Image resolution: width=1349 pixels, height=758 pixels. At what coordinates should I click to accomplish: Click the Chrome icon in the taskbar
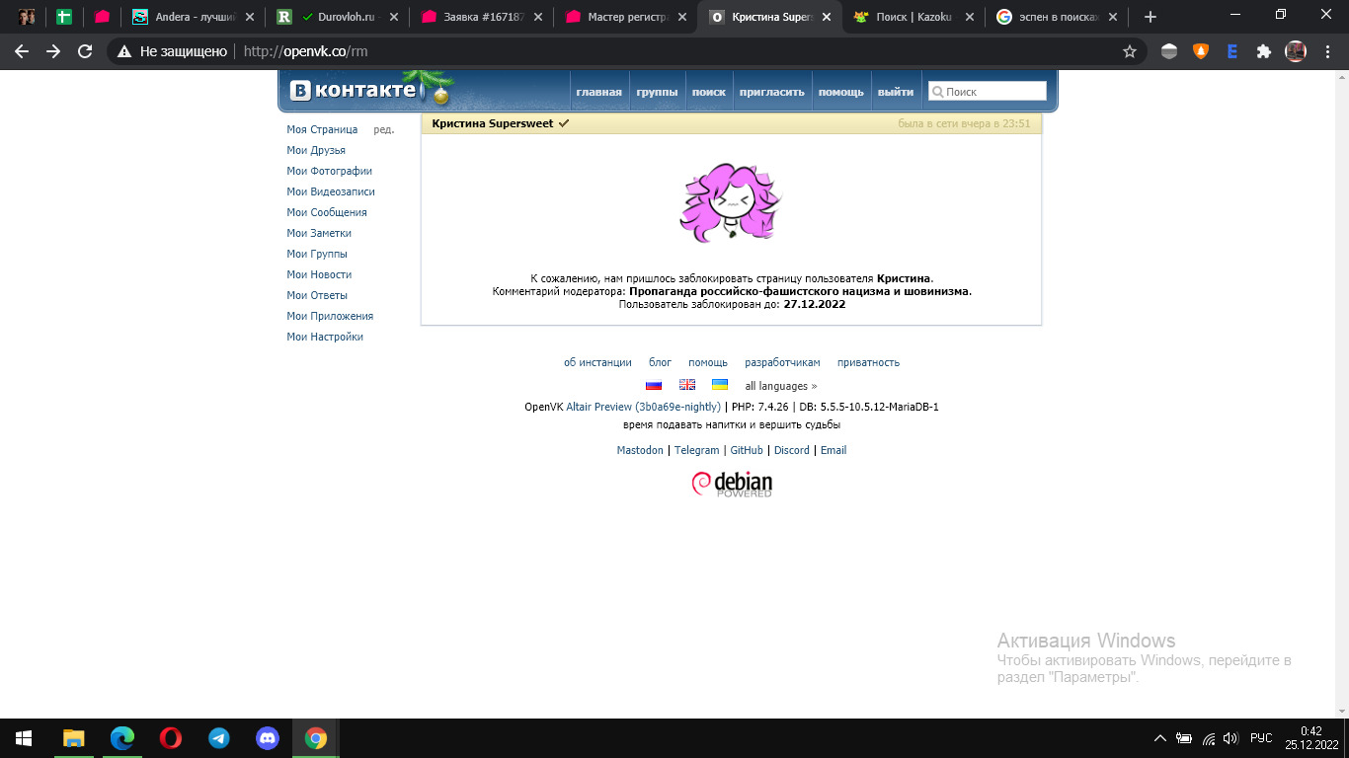pos(315,738)
